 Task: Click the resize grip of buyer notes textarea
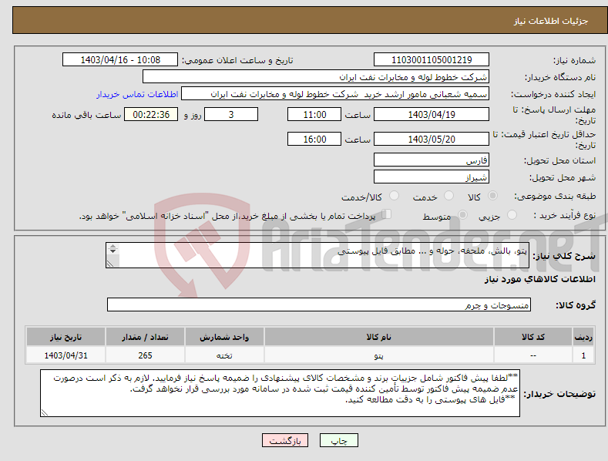45,412
